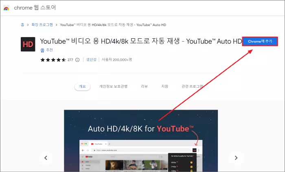Viewport: 285px width, 172px height.
Task: Open the chrome 웹 스토어 header title
Action: (35, 8)
